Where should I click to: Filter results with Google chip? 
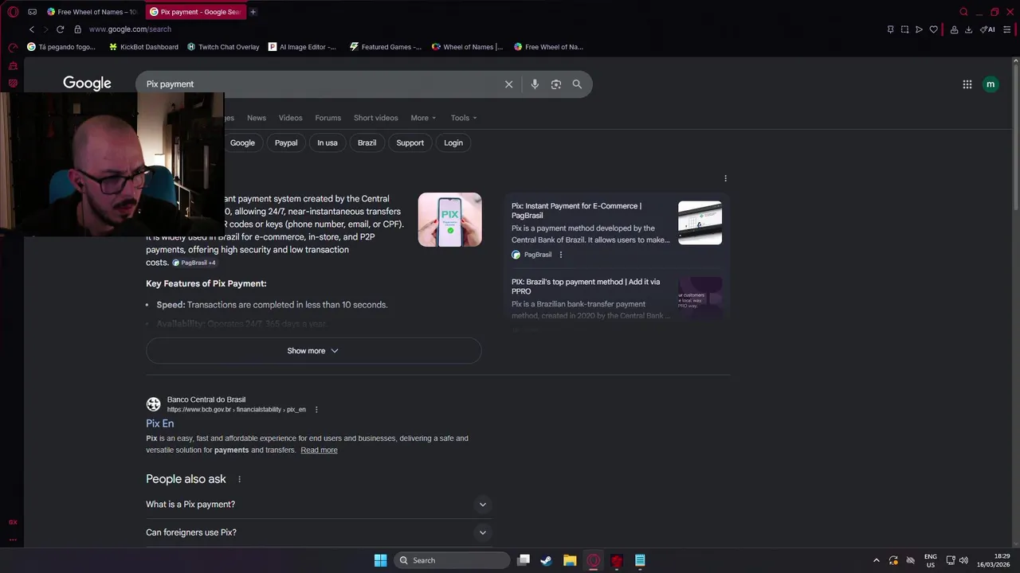(x=242, y=143)
